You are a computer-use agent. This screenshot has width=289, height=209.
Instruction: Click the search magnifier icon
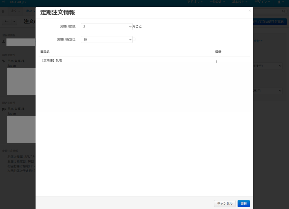284,11
